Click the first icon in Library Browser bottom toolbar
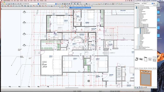The width and height of the screenshot is (164, 92). pyautogui.click(x=135, y=87)
